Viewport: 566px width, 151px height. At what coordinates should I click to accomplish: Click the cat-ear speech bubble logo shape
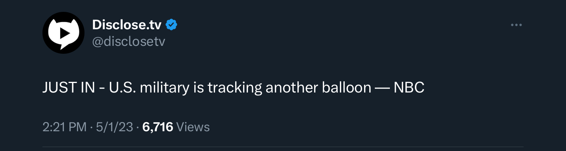(x=63, y=34)
